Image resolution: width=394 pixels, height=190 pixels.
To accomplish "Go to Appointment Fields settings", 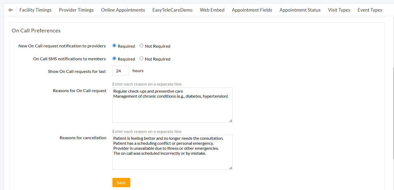I will click(x=252, y=10).
